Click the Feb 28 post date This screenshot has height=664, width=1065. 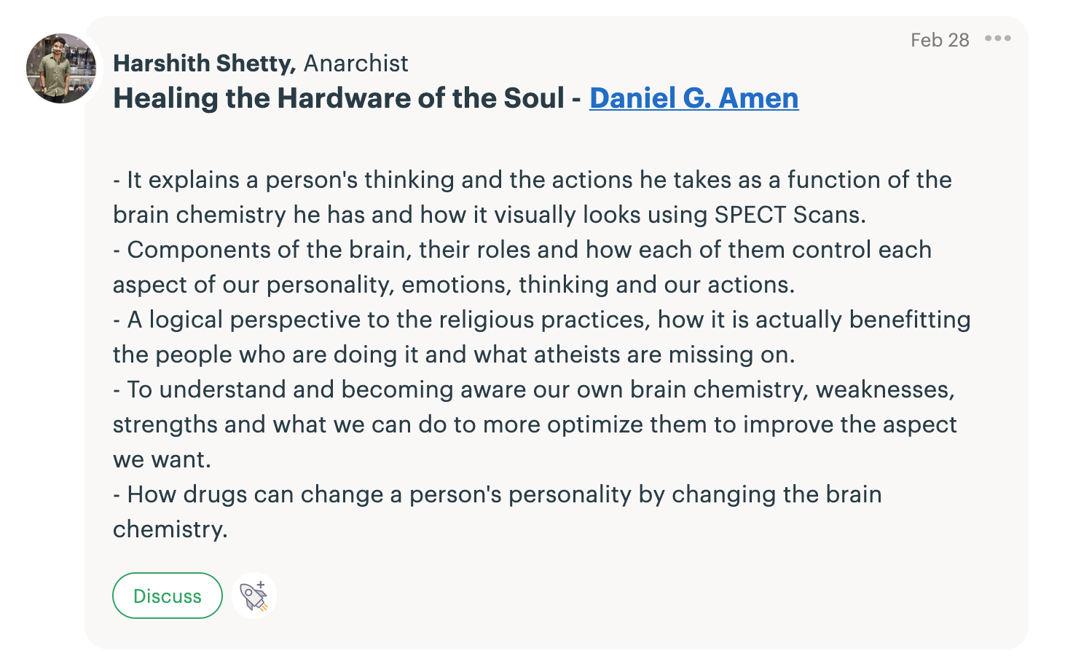tap(940, 40)
